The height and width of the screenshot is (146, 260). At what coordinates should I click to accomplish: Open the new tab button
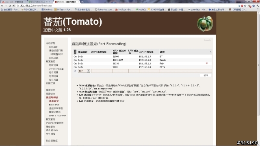tap(82, 2)
